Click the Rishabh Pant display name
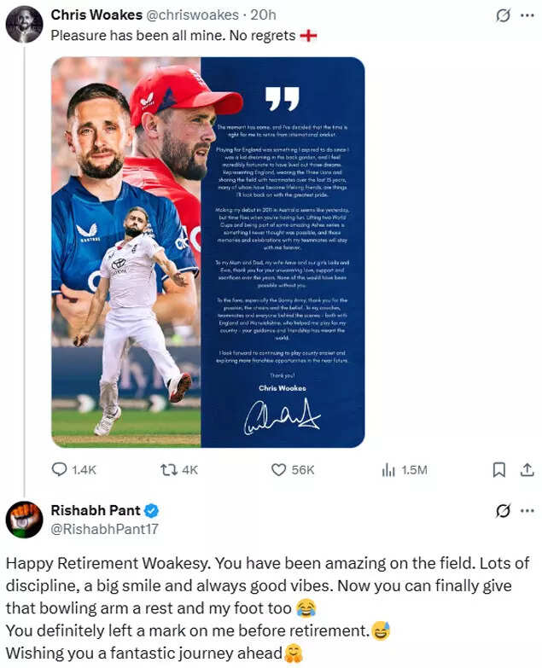Image resolution: width=542 pixels, height=668 pixels. click(95, 510)
